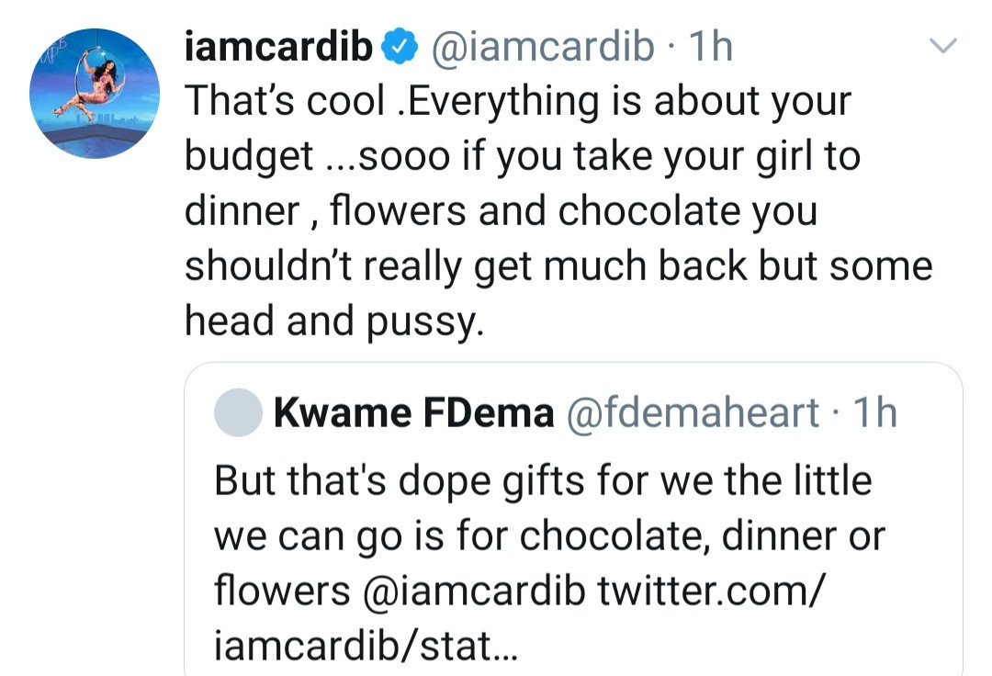
Task: Open the tweet options chevron menu
Action: (x=943, y=46)
